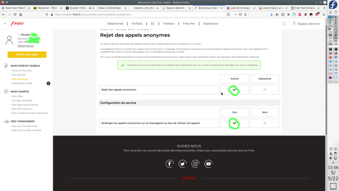The height and width of the screenshot is (191, 339).
Task: Reload the current page
Action: tap(15, 15)
